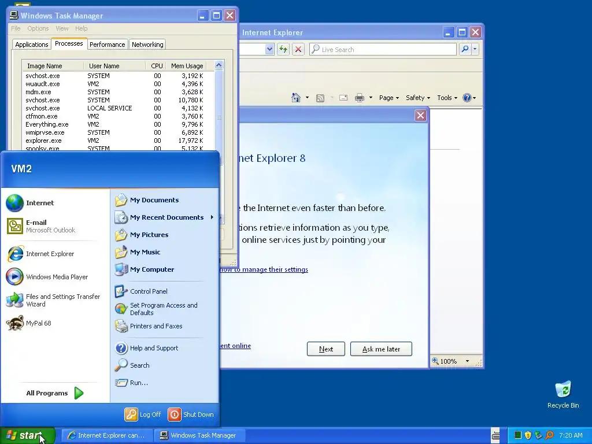Image resolution: width=592 pixels, height=444 pixels.
Task: Click the red Stop icon in Internet Explorer
Action: 298,49
